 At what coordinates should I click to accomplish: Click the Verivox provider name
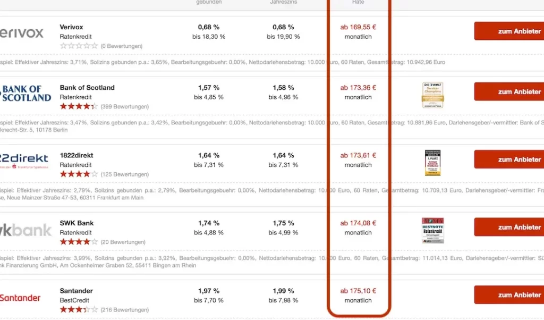72,27
